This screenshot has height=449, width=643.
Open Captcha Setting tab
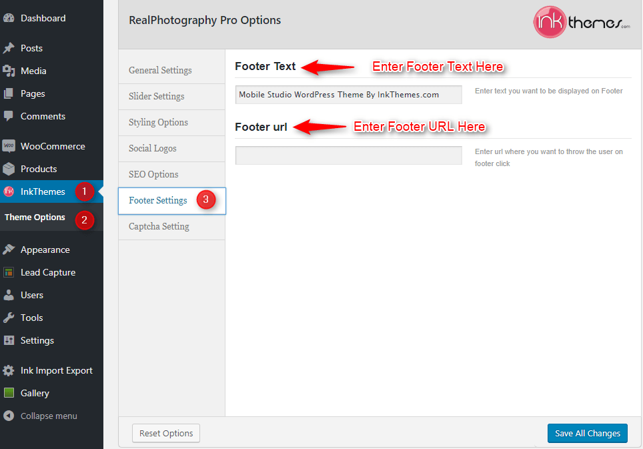pos(172,226)
